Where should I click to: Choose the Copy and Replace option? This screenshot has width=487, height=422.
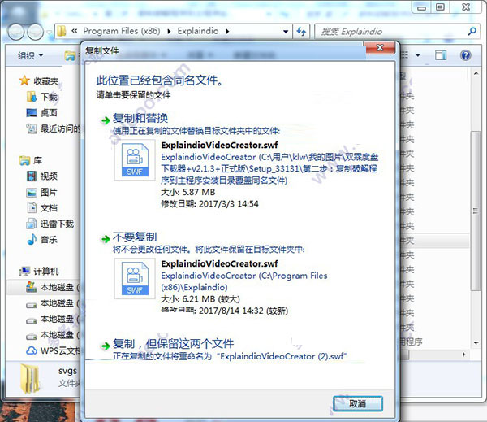140,118
